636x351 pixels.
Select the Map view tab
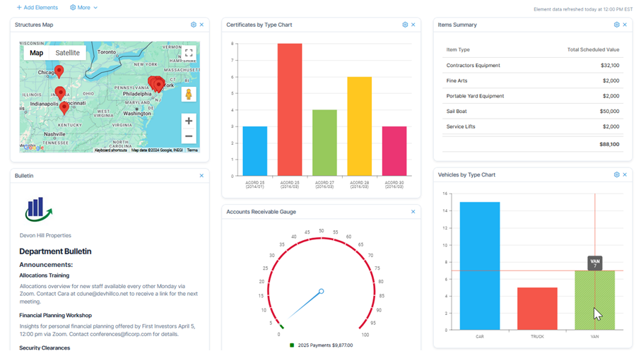pyautogui.click(x=37, y=53)
